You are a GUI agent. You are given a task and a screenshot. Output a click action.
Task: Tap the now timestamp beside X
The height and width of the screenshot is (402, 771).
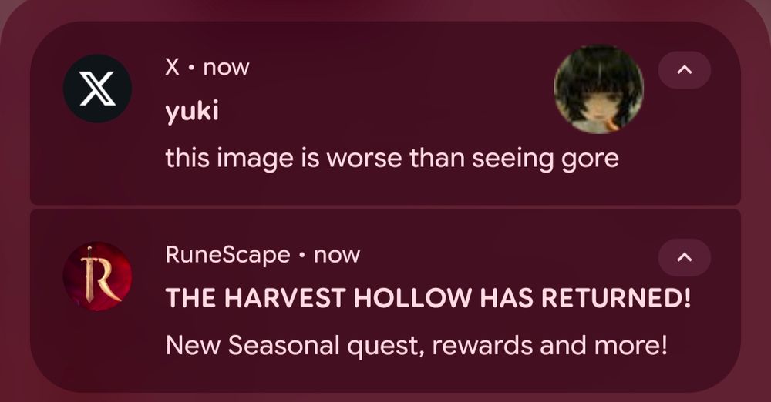226,68
